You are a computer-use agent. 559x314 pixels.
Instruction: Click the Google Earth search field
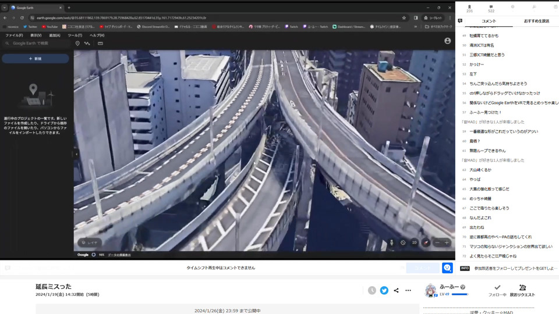coord(35,43)
